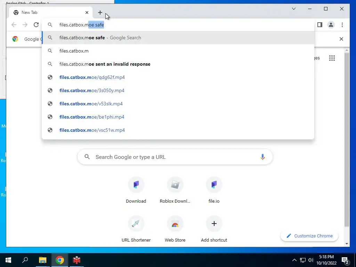Open files.catbox.moe/vsc51w.mp4 suggestion

point(178,130)
